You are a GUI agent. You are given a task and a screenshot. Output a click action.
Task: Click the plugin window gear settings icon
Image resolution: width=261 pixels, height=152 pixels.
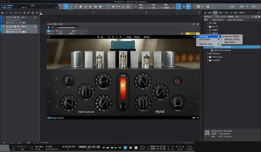[182, 33]
